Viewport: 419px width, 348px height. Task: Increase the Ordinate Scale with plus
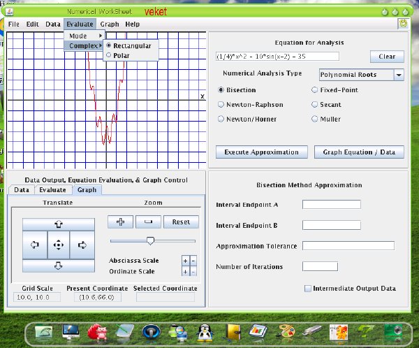tap(185, 272)
